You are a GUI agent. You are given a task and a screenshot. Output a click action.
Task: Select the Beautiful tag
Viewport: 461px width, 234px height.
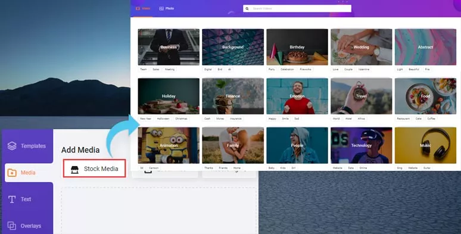coord(414,70)
